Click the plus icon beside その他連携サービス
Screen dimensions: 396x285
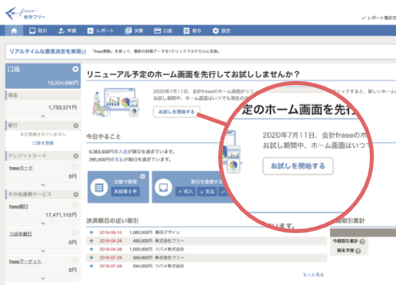coord(76,195)
